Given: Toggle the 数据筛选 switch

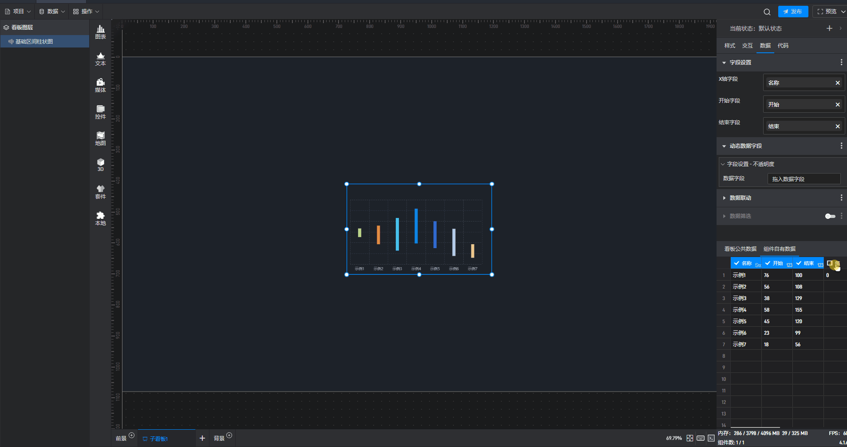Looking at the screenshot, I should click(830, 216).
